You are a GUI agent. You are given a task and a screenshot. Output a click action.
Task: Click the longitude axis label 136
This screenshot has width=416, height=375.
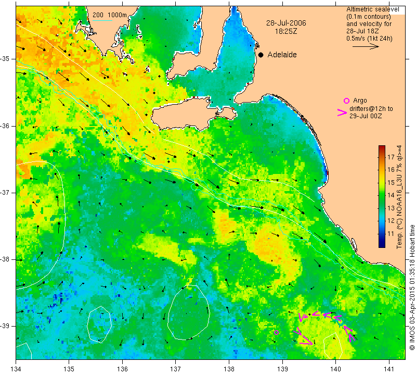coord(122,369)
